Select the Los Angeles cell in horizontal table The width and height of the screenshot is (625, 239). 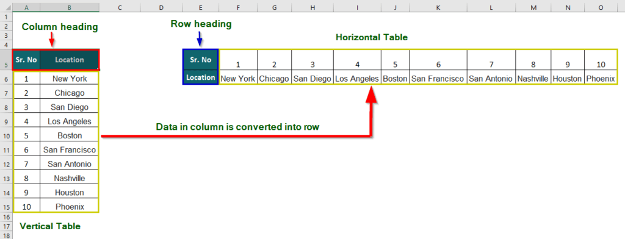click(356, 79)
